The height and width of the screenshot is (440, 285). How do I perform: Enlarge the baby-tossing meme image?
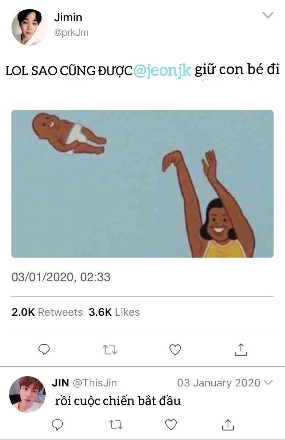(x=142, y=184)
